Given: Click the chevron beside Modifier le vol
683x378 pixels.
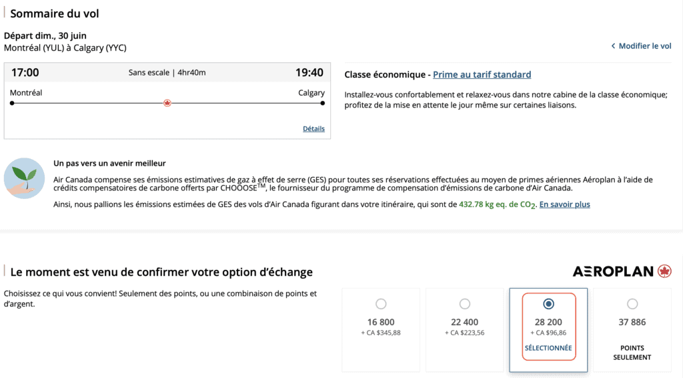Looking at the screenshot, I should tap(613, 46).
